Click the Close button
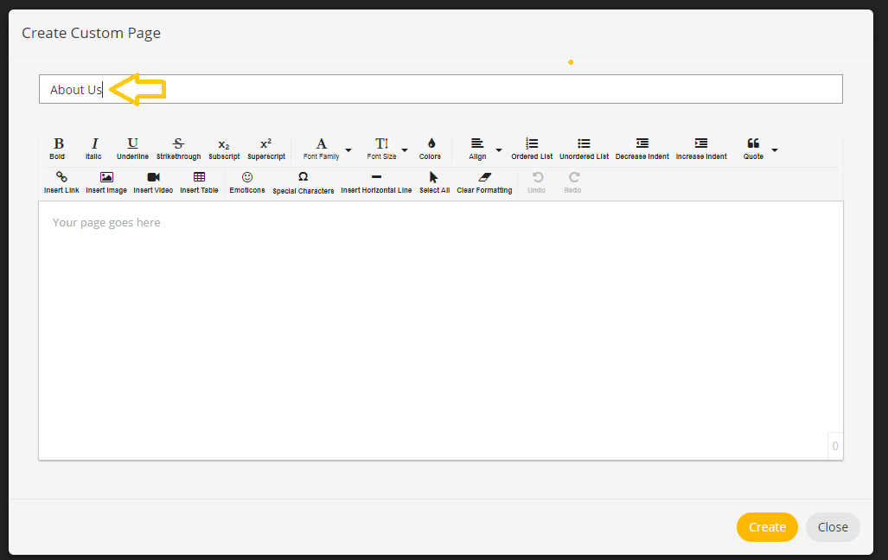Viewport: 888px width, 560px height. [833, 527]
